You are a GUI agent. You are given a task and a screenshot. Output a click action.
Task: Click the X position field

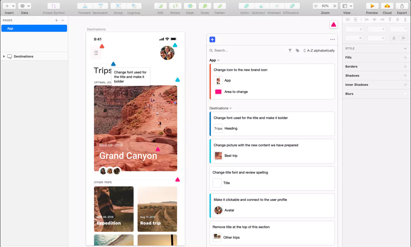(354, 29)
